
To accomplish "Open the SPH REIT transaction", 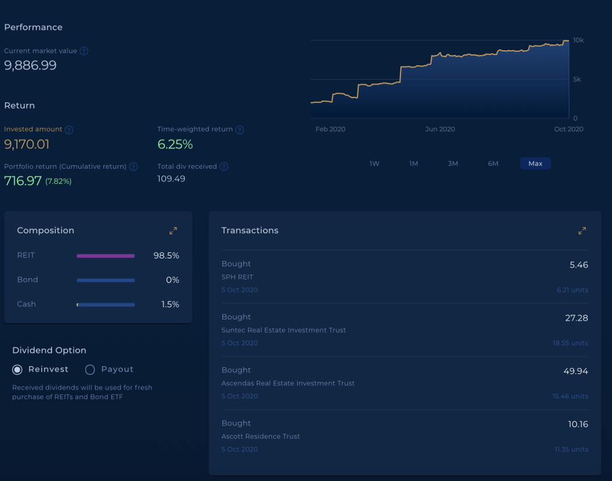I will point(405,277).
